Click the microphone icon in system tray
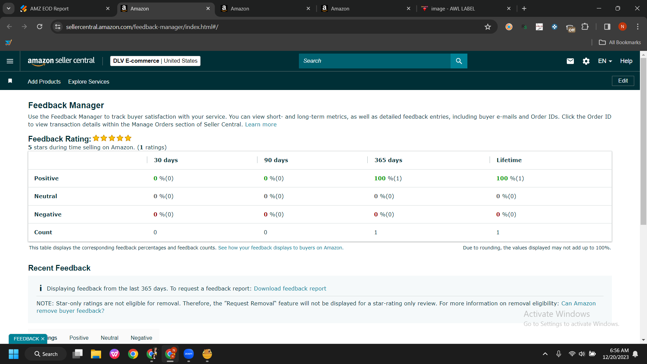 click(558, 354)
